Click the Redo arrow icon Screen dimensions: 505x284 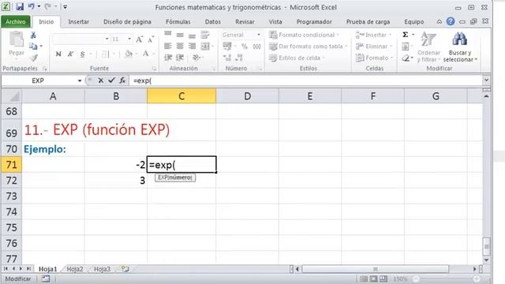(x=48, y=6)
